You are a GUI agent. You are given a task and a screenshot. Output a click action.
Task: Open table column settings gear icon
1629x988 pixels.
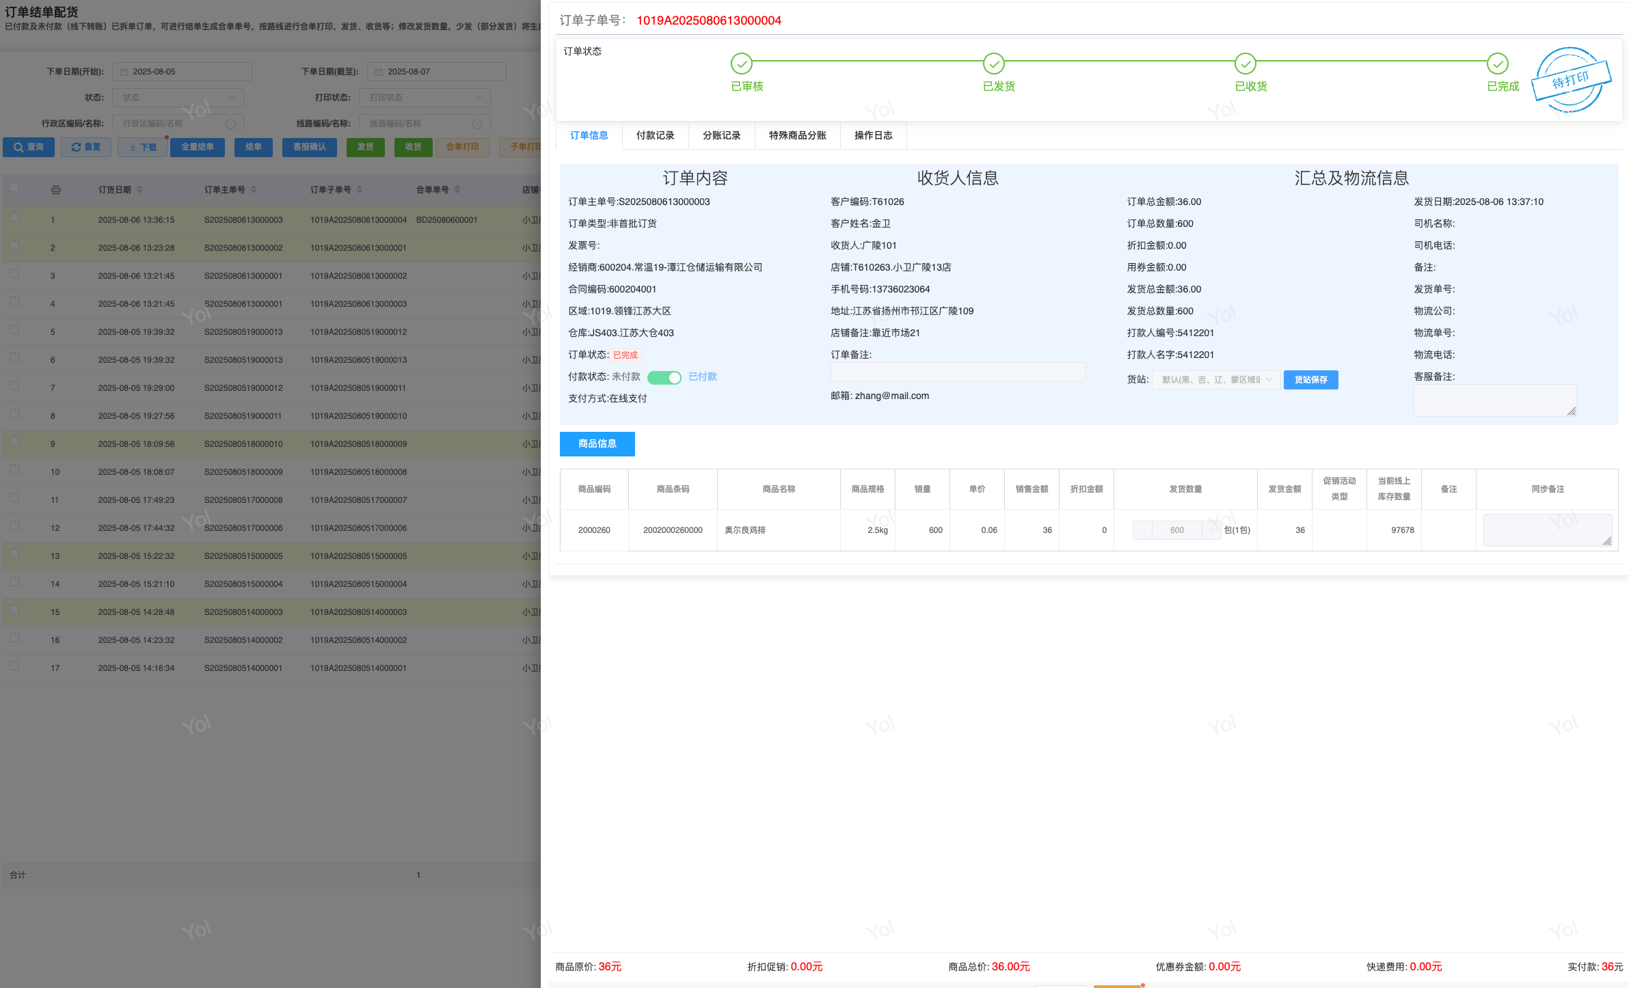pos(56,190)
